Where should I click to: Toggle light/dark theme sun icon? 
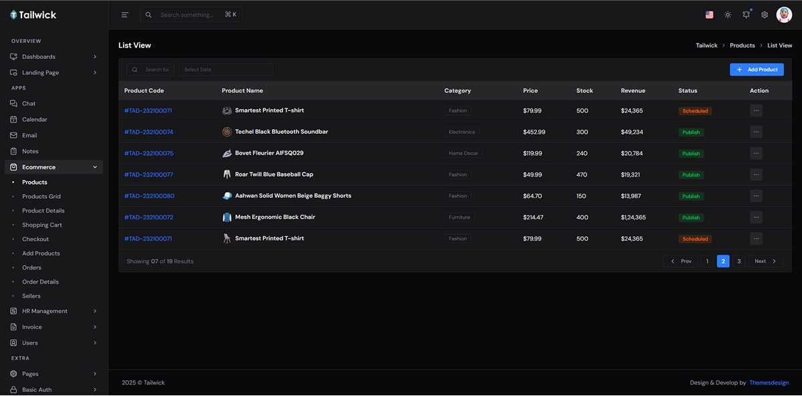click(728, 15)
